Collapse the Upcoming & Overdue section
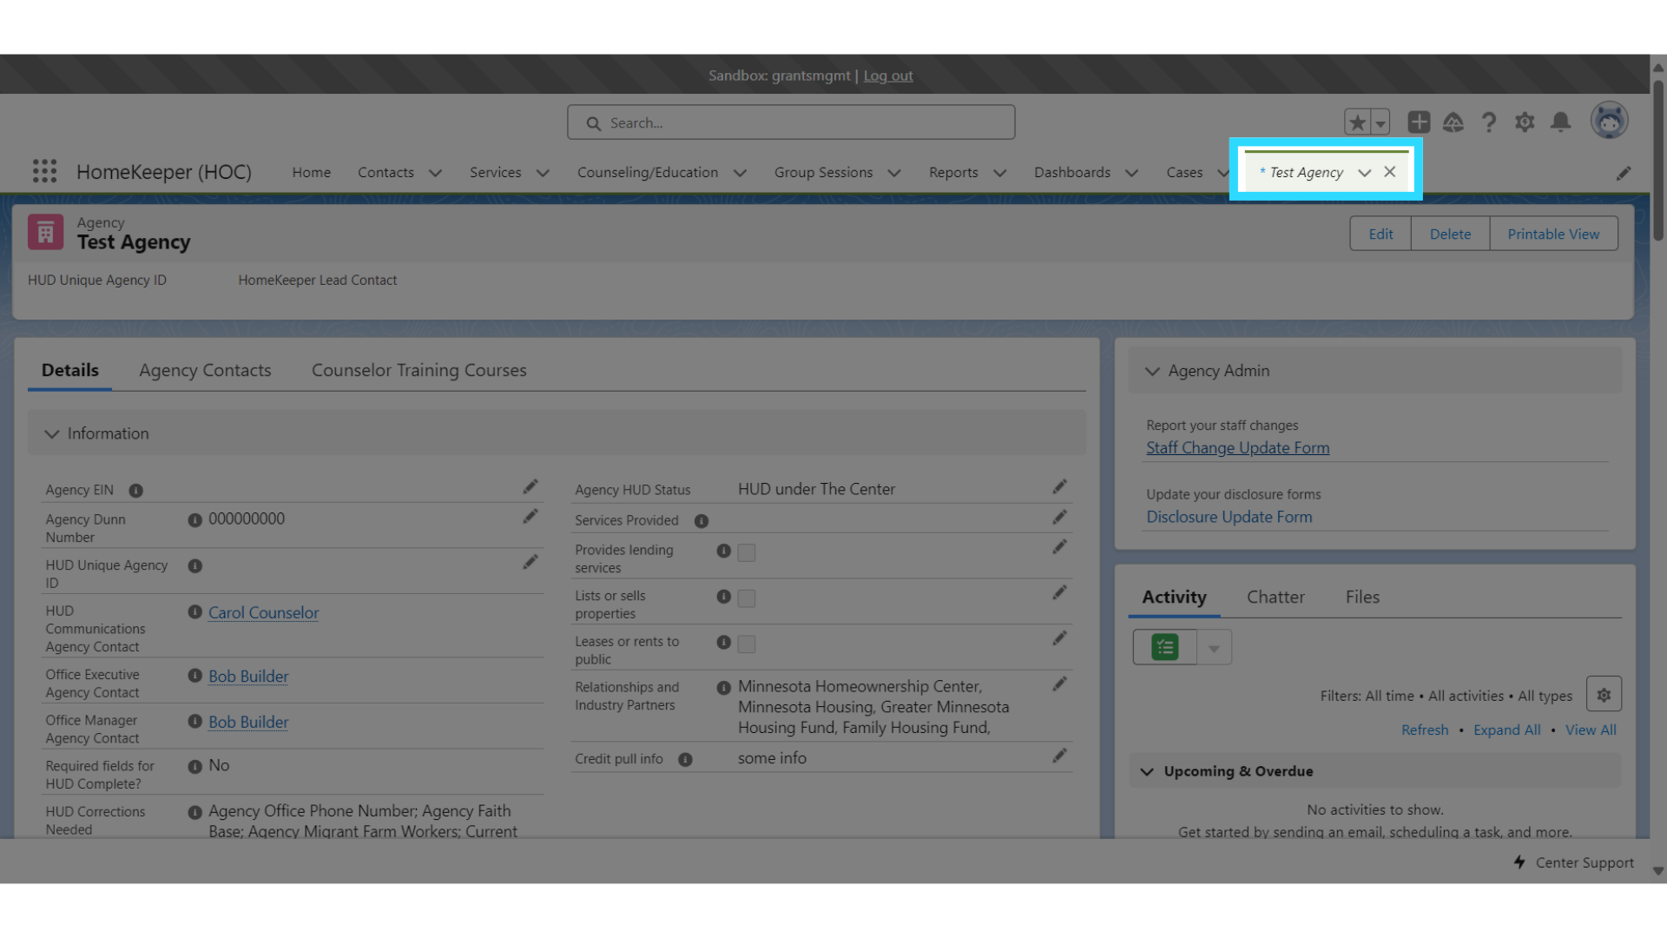Viewport: 1667px width, 938px height. [1147, 771]
